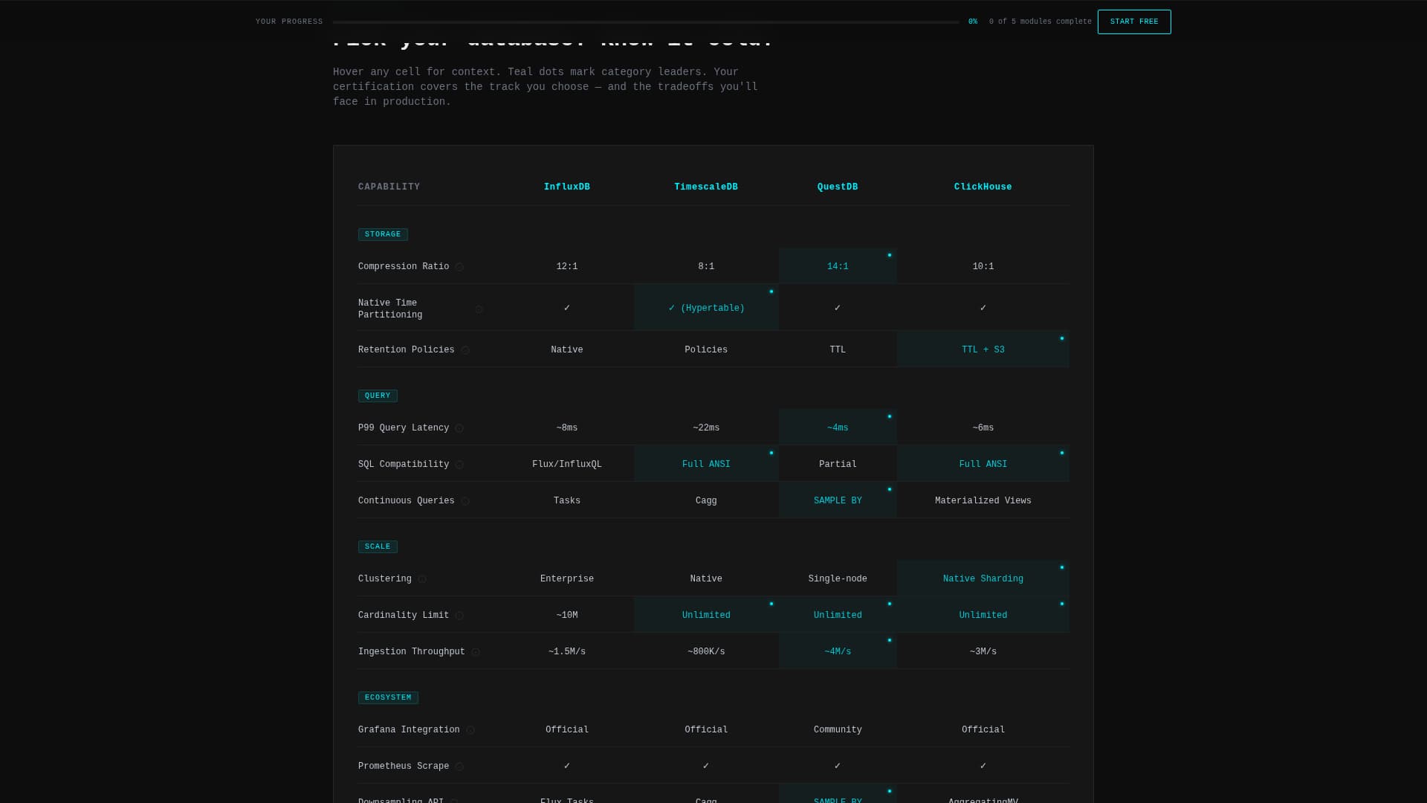
Task: Click 'SAMPLE BY' in Continuous Queries row
Action: click(x=838, y=500)
